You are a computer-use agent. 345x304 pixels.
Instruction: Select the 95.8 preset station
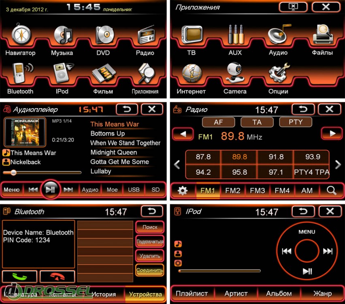coord(239,172)
